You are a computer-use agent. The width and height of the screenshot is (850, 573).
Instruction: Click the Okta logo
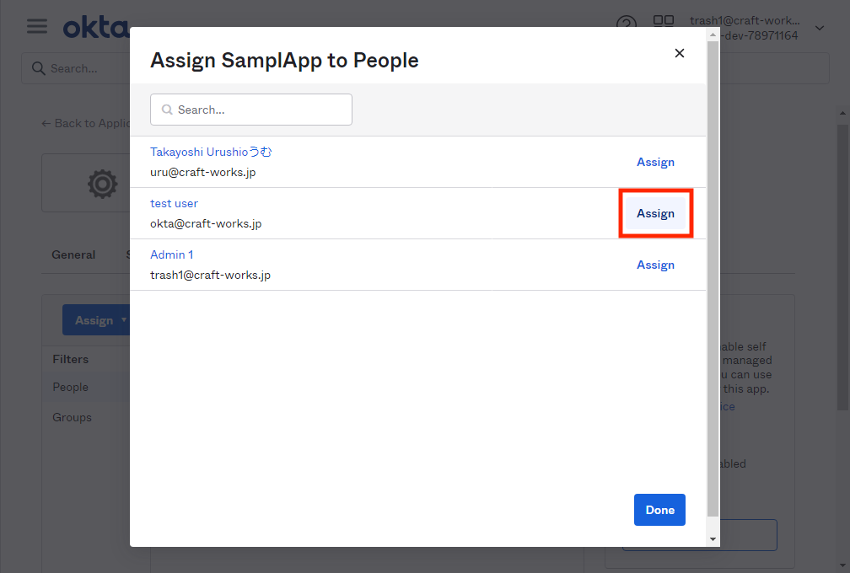pyautogui.click(x=96, y=27)
